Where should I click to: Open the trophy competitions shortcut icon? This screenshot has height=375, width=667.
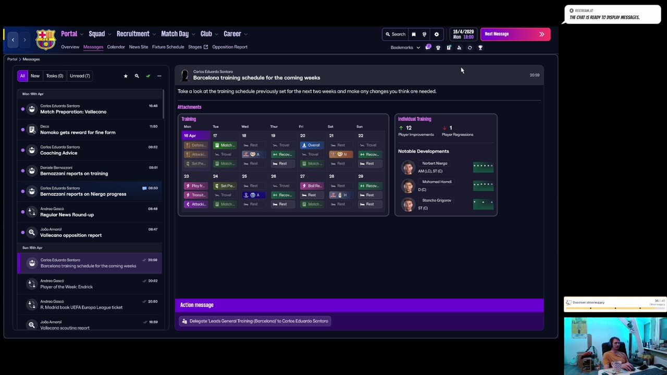480,47
